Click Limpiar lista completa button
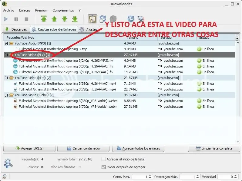 [x=214, y=148]
